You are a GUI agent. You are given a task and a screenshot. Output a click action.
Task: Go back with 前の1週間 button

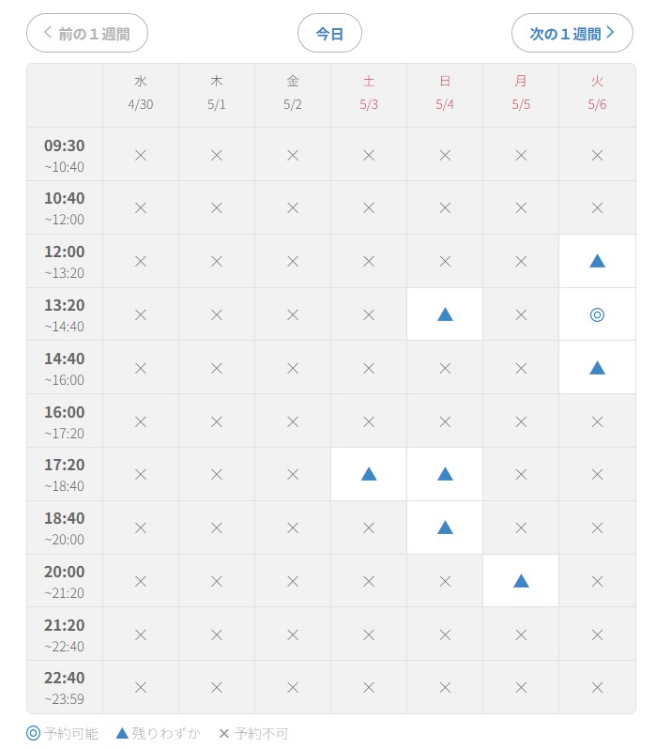click(87, 33)
